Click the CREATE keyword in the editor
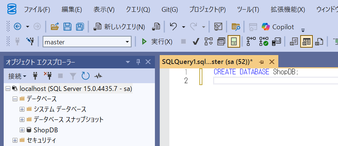 coord(225,72)
